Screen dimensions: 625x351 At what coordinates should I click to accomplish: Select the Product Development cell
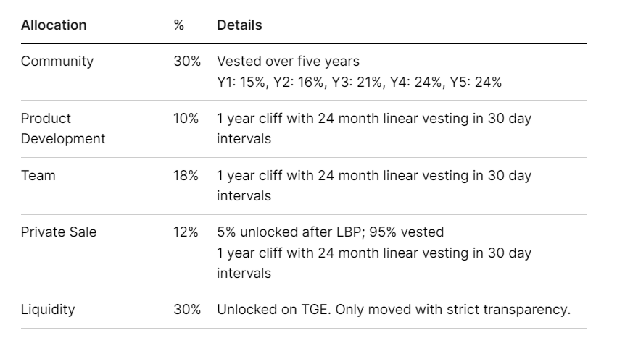coord(62,128)
